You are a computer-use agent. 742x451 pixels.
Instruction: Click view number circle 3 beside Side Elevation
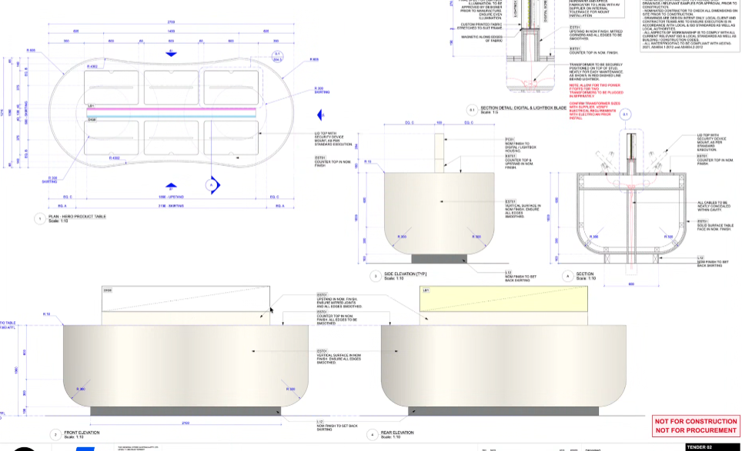point(376,275)
